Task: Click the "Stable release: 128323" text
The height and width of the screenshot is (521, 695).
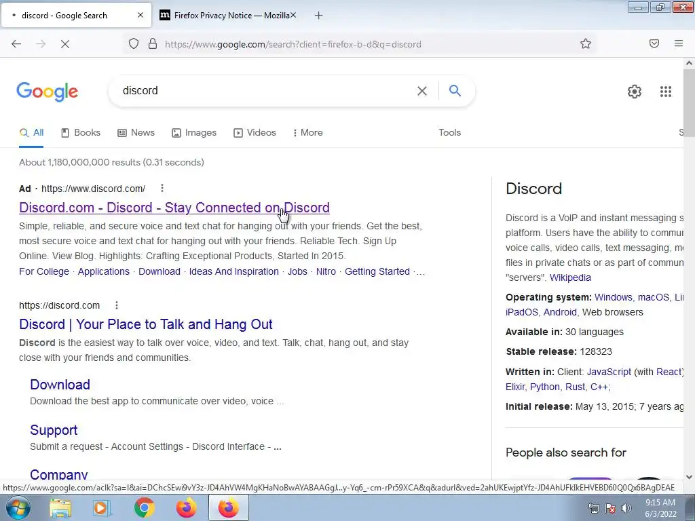Action: click(x=559, y=352)
